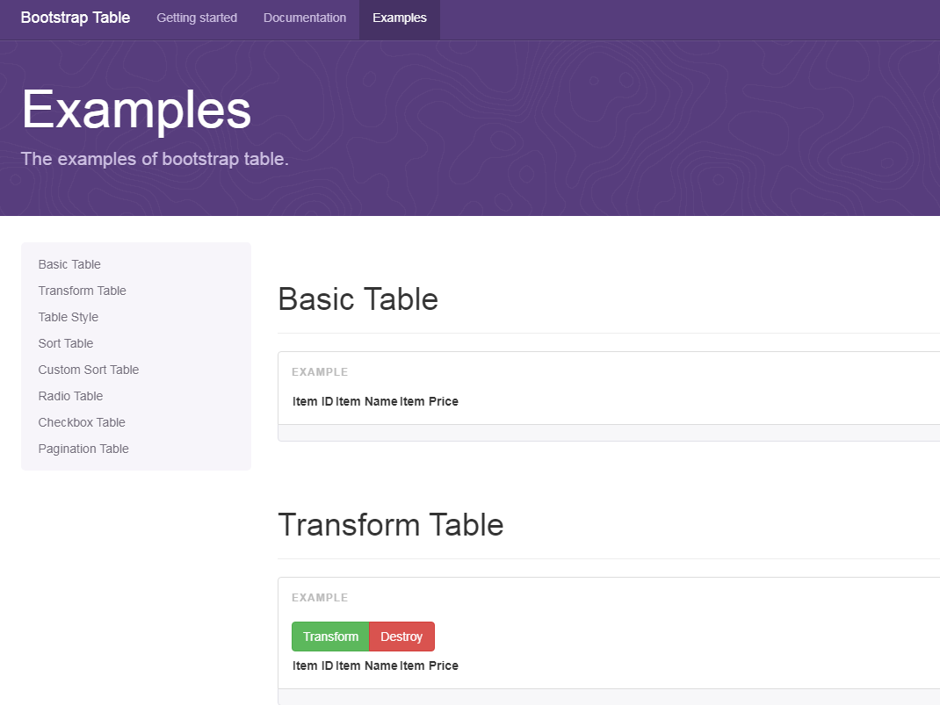Click the Transform Table section heading
The image size is (940, 705).
coord(391,524)
